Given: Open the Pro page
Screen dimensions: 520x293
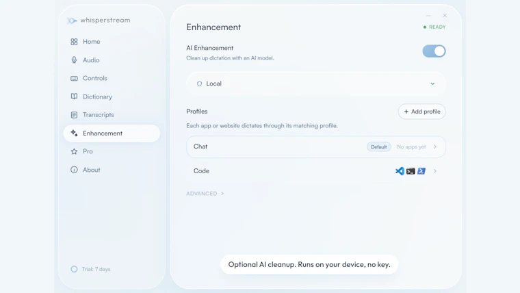Looking at the screenshot, I should 112,151.
